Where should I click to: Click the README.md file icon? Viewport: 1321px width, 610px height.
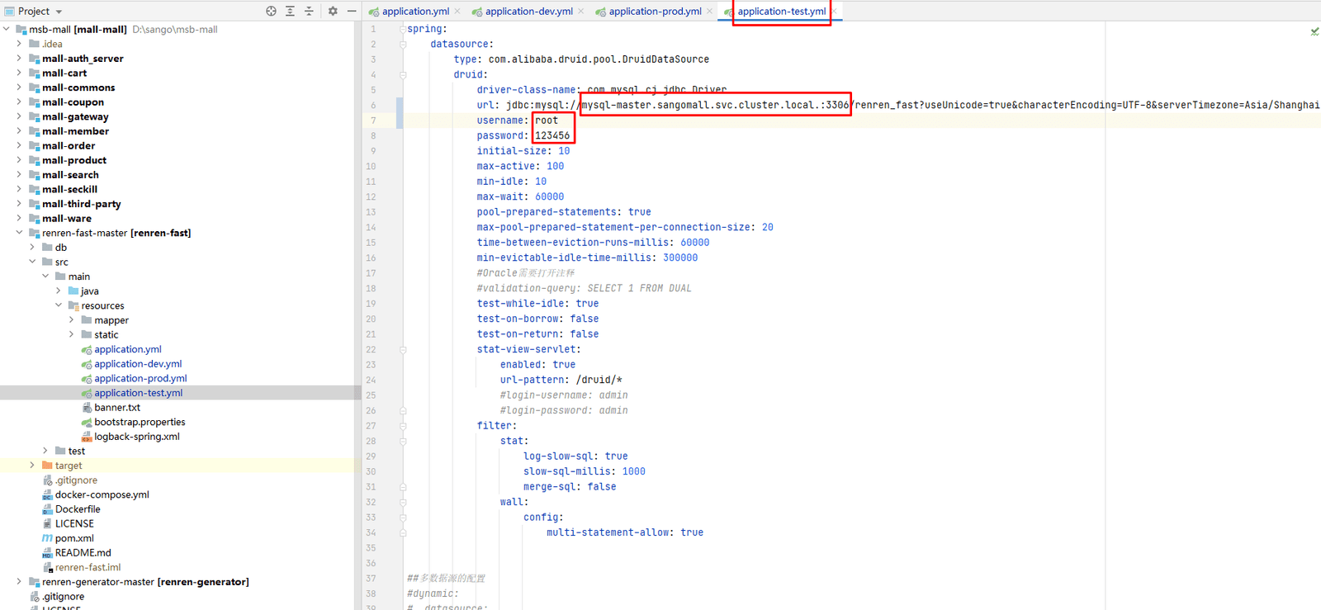47,553
